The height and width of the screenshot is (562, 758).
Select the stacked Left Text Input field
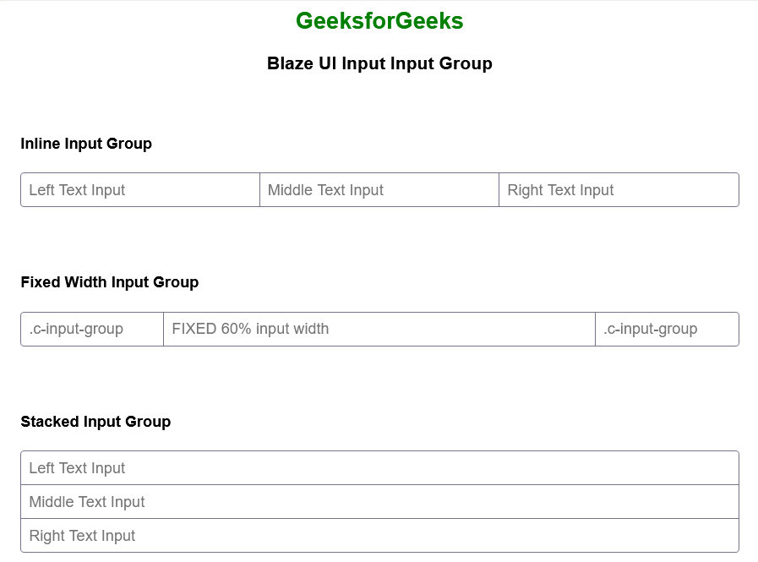point(379,468)
